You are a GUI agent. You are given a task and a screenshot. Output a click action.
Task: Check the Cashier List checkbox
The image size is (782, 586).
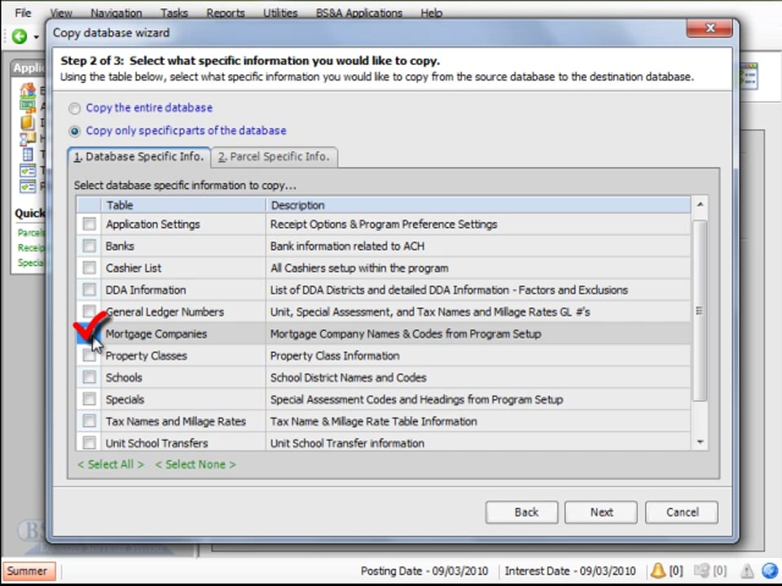coord(90,268)
